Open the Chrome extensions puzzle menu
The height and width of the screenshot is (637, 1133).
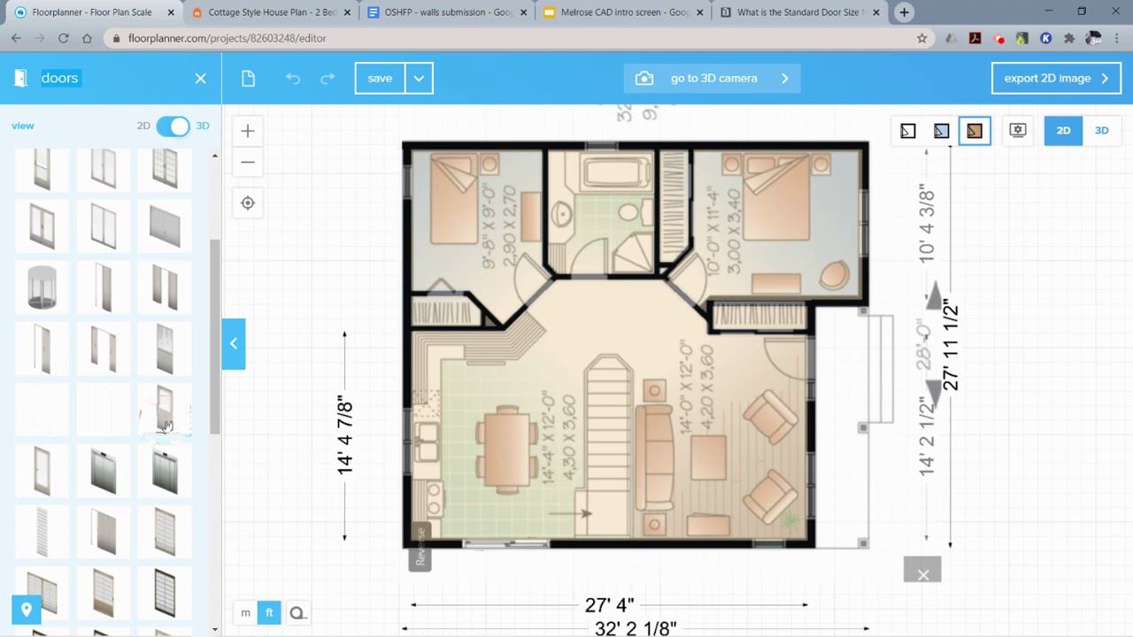pos(1069,38)
